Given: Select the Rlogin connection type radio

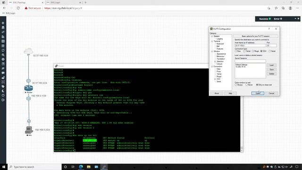Looking at the screenshot, I should tap(253, 51).
